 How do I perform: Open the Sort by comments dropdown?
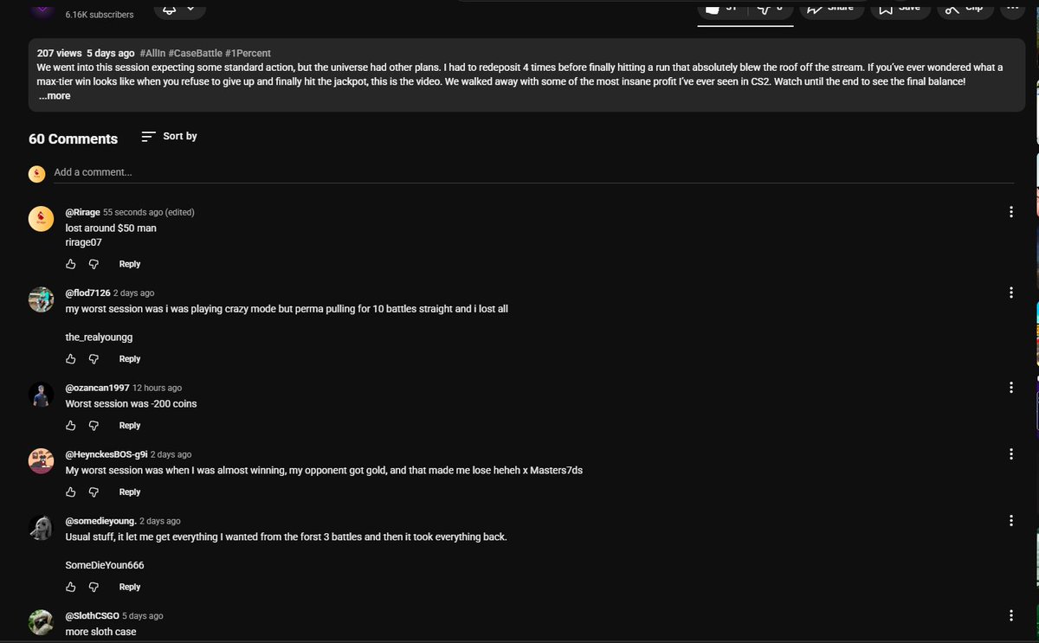(x=169, y=136)
